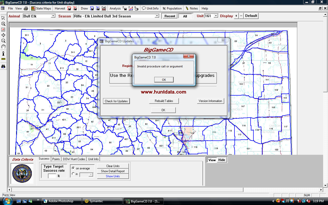The image size is (328, 205).
Task: Open the Draw menu
Action: (x=84, y=8)
